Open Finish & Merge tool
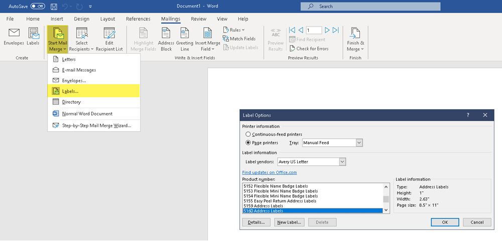 tap(355, 40)
